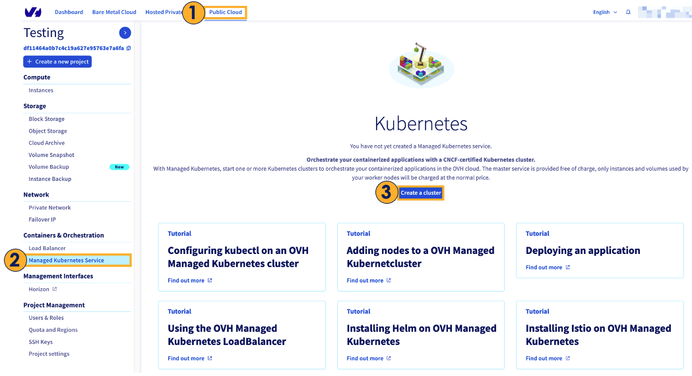Open Volume Backup
The image size is (692, 376).
[x=49, y=167]
